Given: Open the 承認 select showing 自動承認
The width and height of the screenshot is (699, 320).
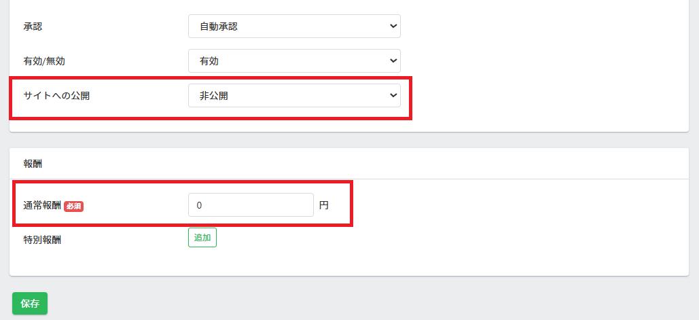Looking at the screenshot, I should pos(294,26).
